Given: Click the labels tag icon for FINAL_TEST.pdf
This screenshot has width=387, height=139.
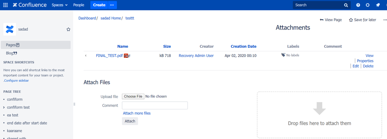Looking at the screenshot, I should point(283,55).
